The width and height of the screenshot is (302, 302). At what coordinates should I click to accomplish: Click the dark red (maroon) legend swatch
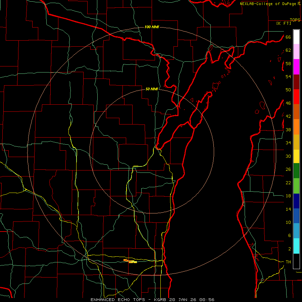click(x=296, y=82)
